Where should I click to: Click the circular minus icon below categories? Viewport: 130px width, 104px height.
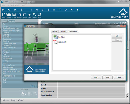tap(36, 86)
